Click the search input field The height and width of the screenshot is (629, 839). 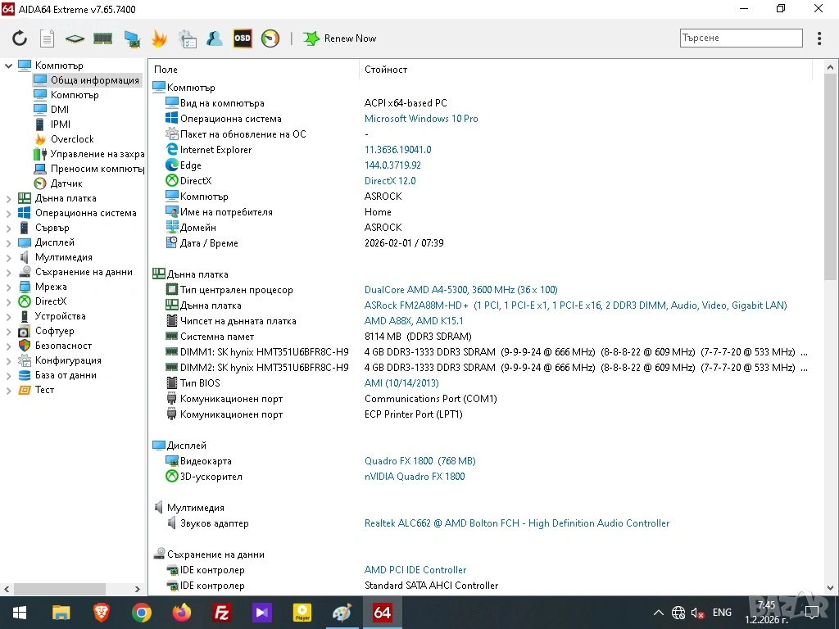pos(741,38)
